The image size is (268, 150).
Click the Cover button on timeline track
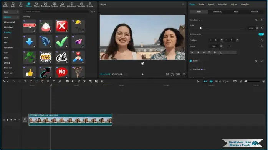[25, 120]
